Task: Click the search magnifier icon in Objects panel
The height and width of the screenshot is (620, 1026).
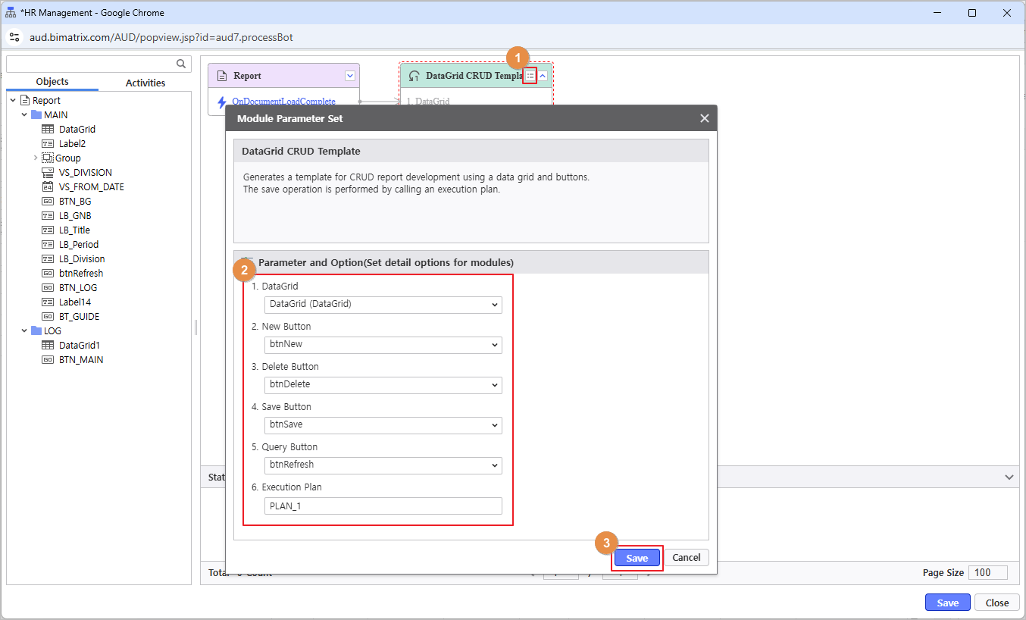Action: pos(181,64)
